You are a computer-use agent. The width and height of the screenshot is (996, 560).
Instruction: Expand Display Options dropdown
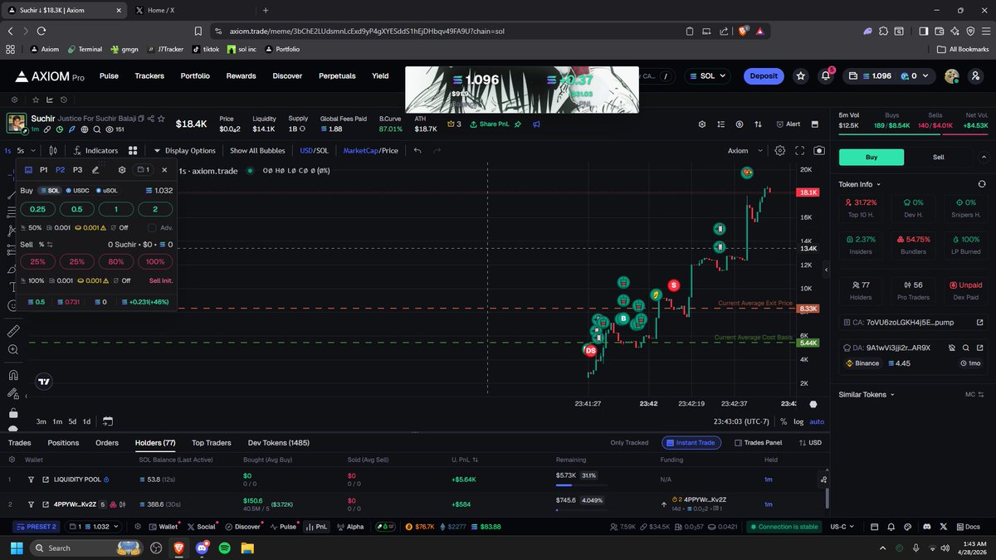pyautogui.click(x=184, y=150)
